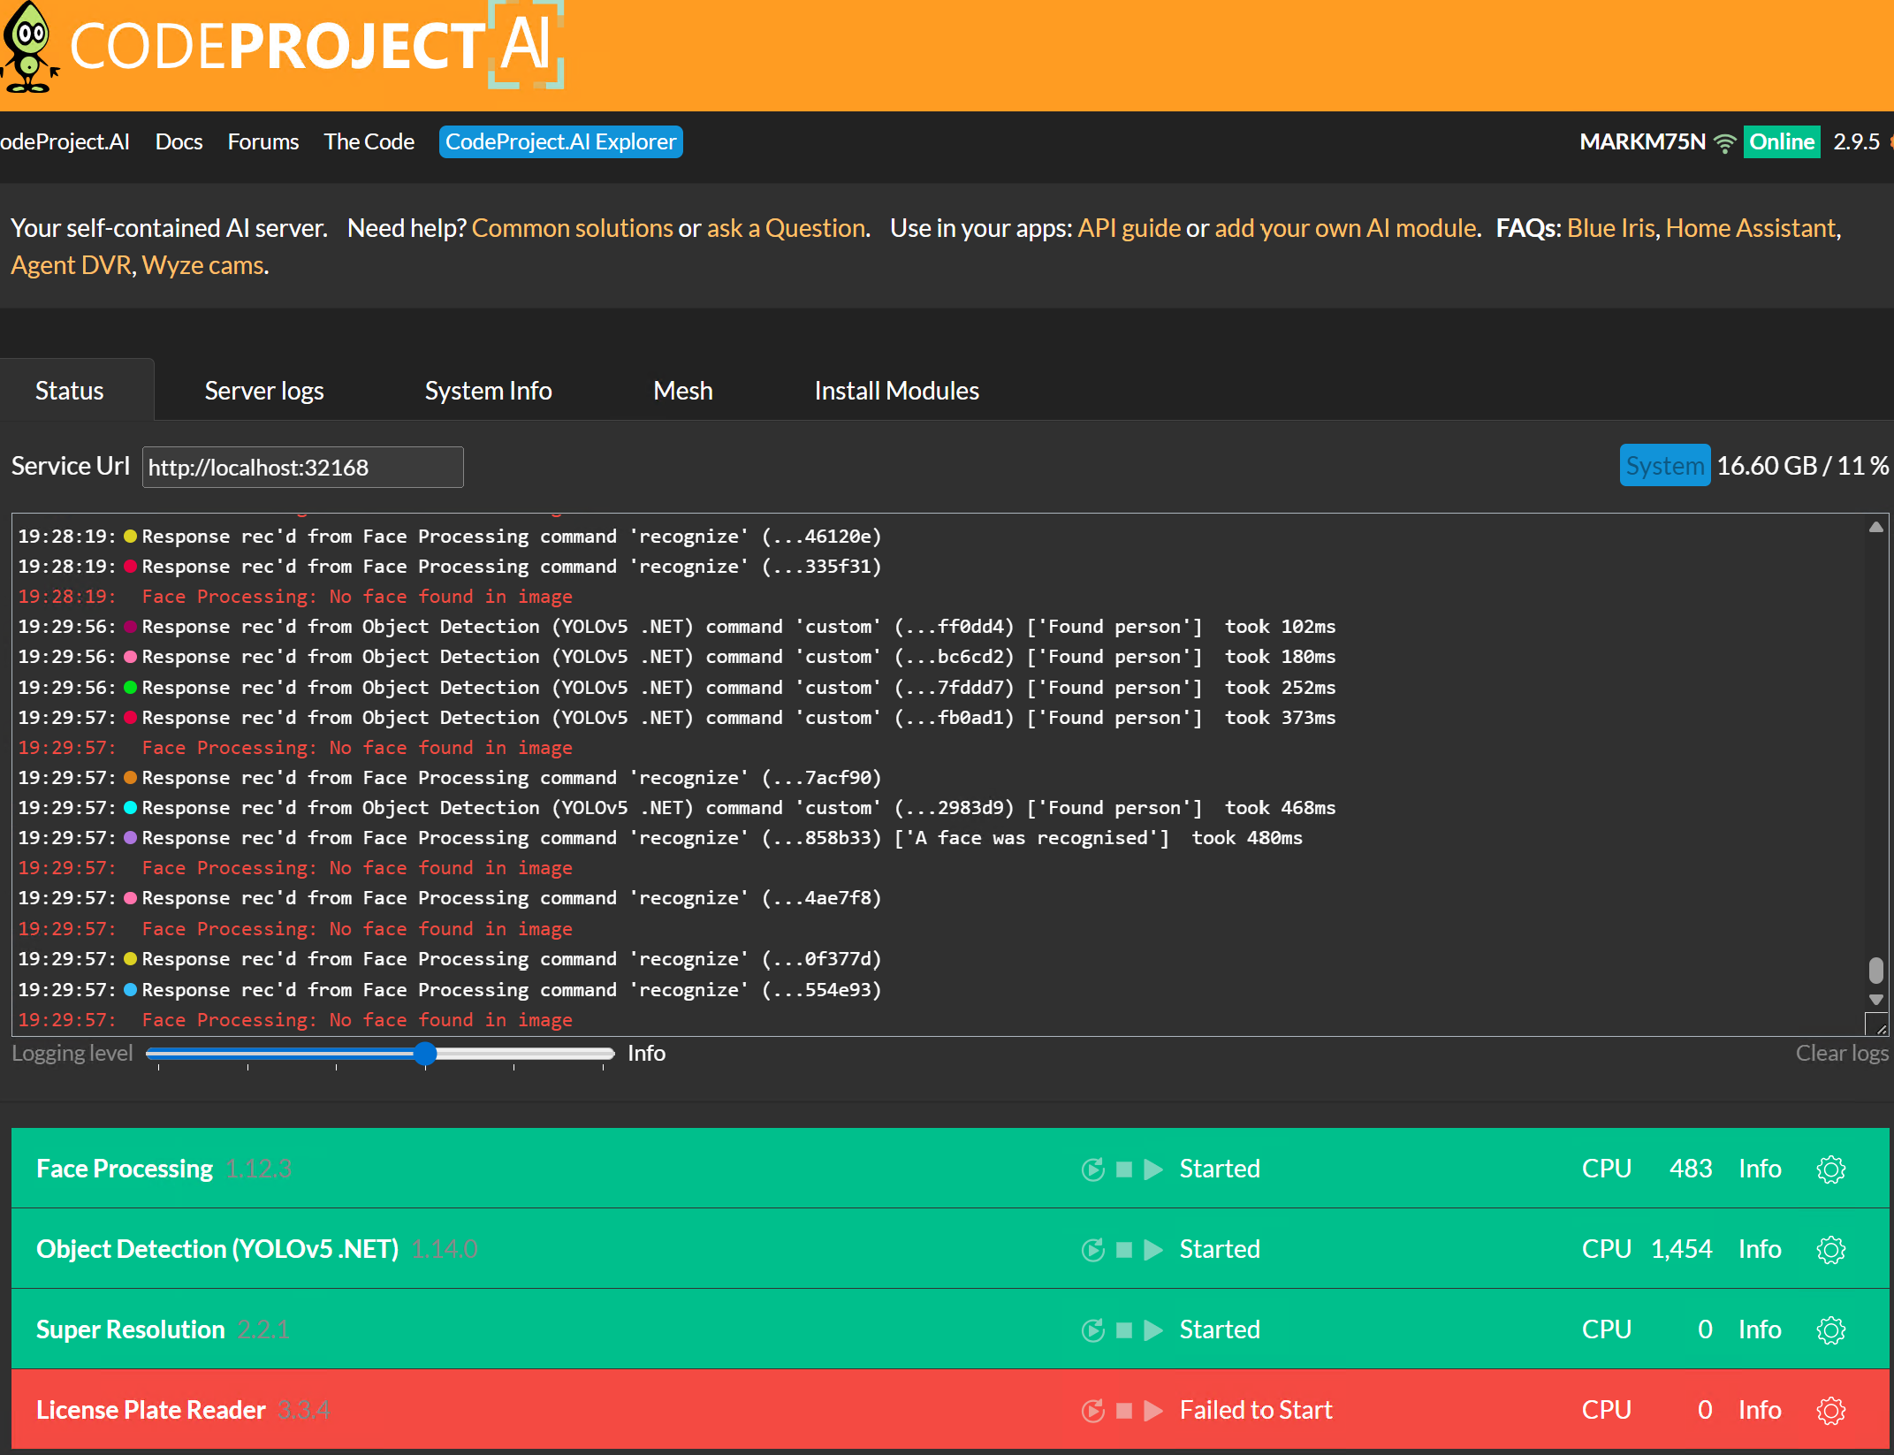1894x1455 pixels.
Task: Click the Service Url input field
Action: pyautogui.click(x=302, y=467)
